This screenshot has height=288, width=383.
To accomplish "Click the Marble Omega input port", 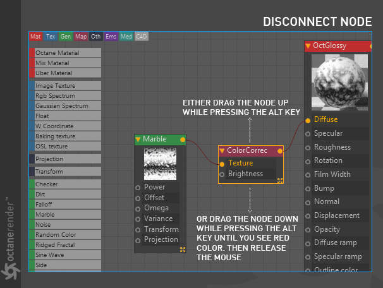I will (x=138, y=209).
